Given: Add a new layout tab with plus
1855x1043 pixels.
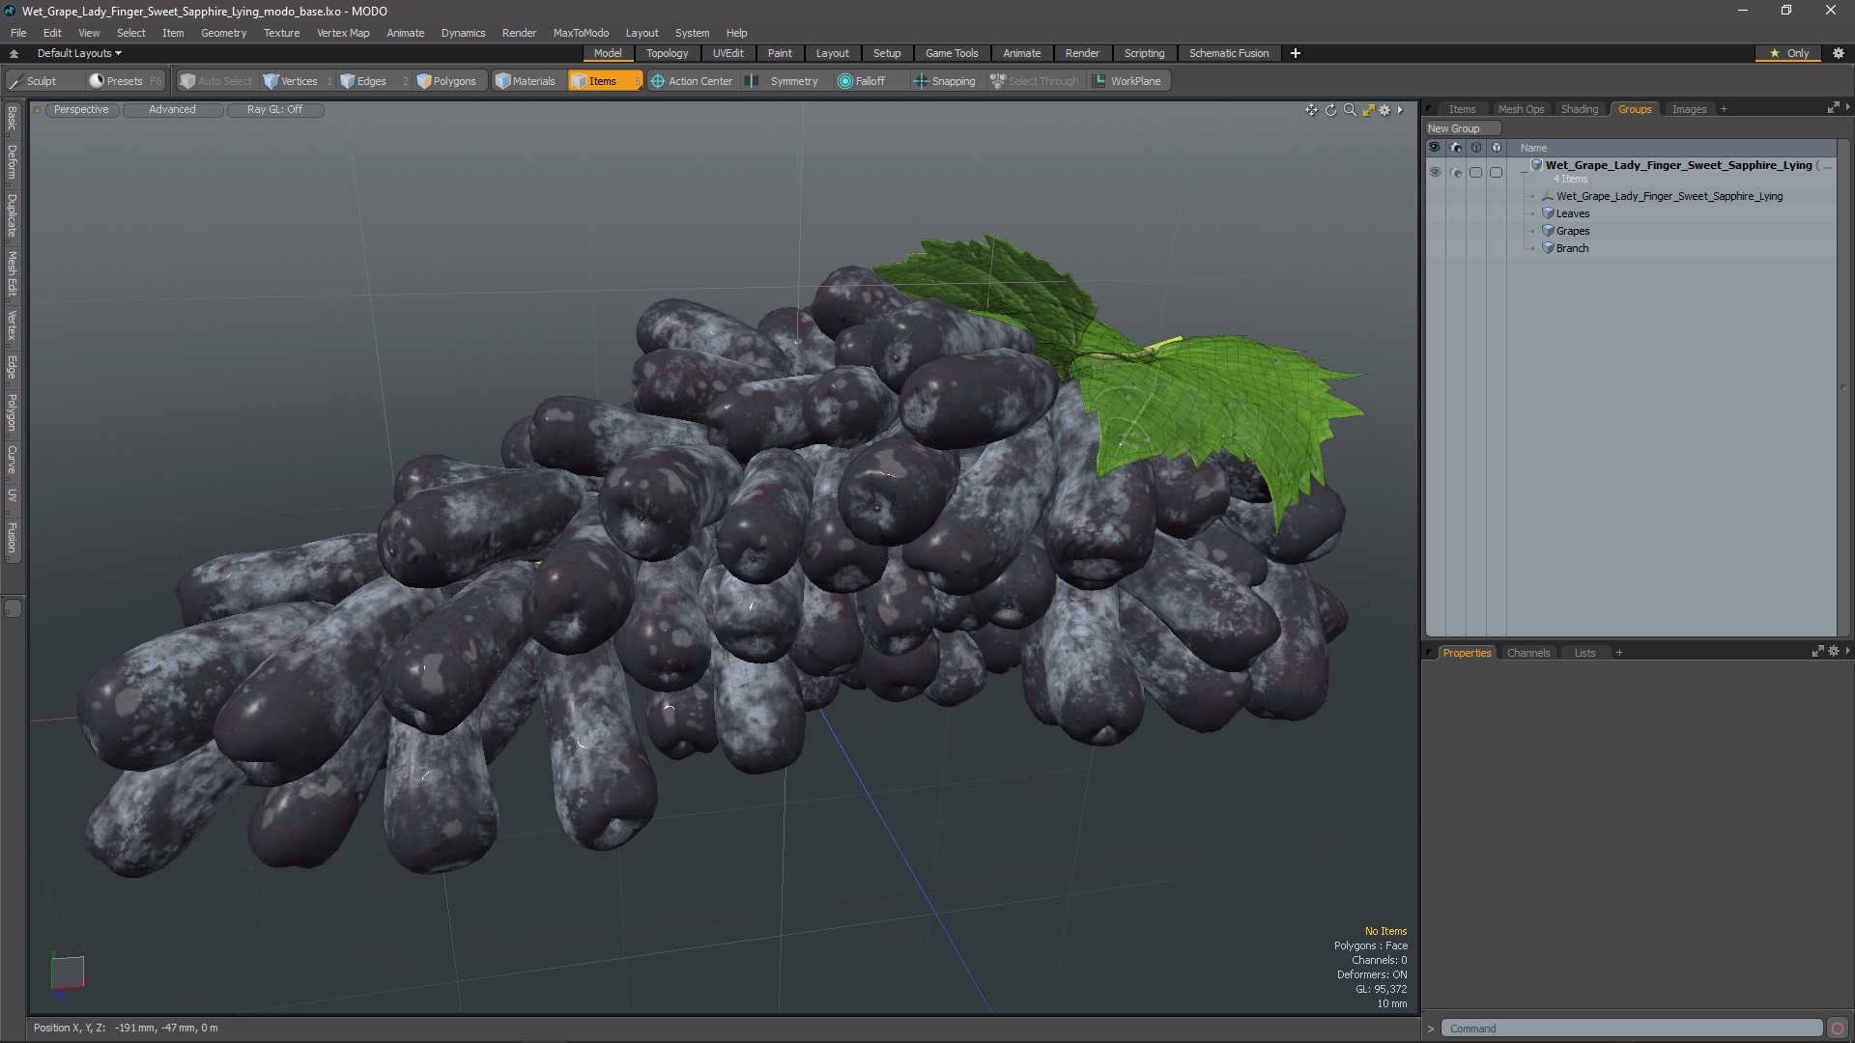Looking at the screenshot, I should [1296, 53].
